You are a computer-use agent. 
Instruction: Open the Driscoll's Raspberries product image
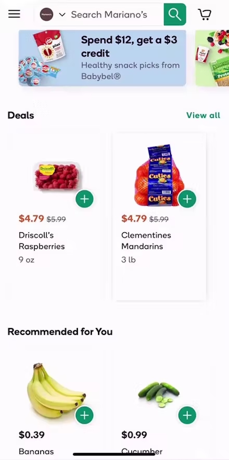(57, 176)
